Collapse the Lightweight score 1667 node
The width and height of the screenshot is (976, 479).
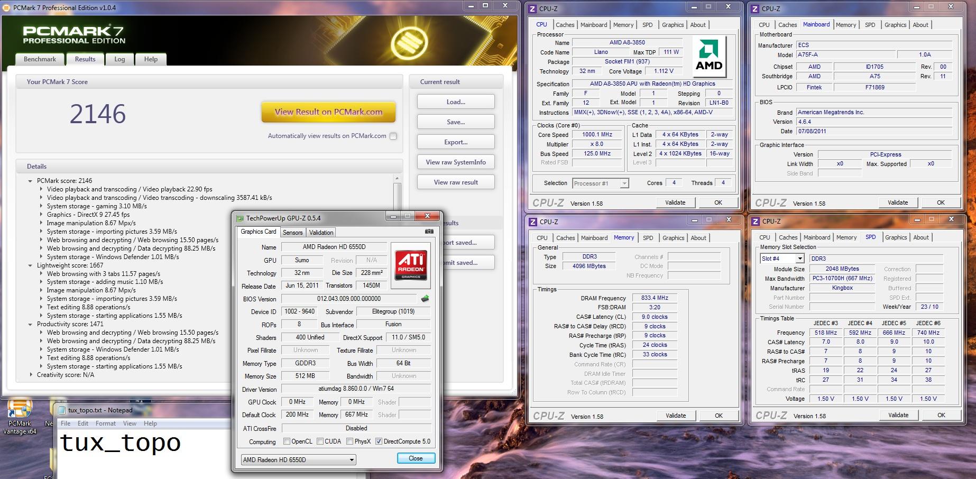click(x=30, y=265)
